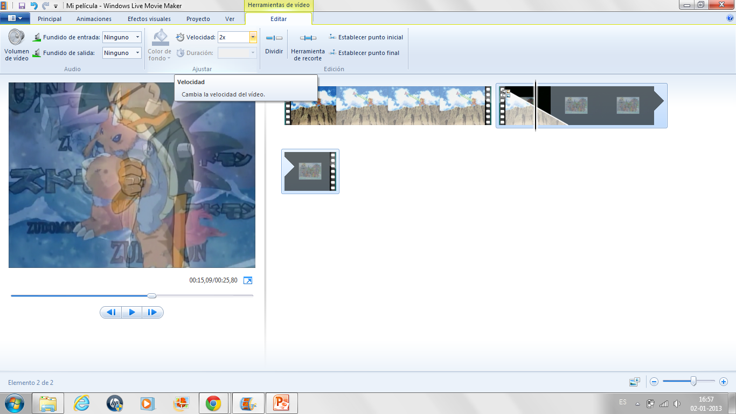Launch Internet Explorer from taskbar
The height and width of the screenshot is (414, 736).
(81, 403)
